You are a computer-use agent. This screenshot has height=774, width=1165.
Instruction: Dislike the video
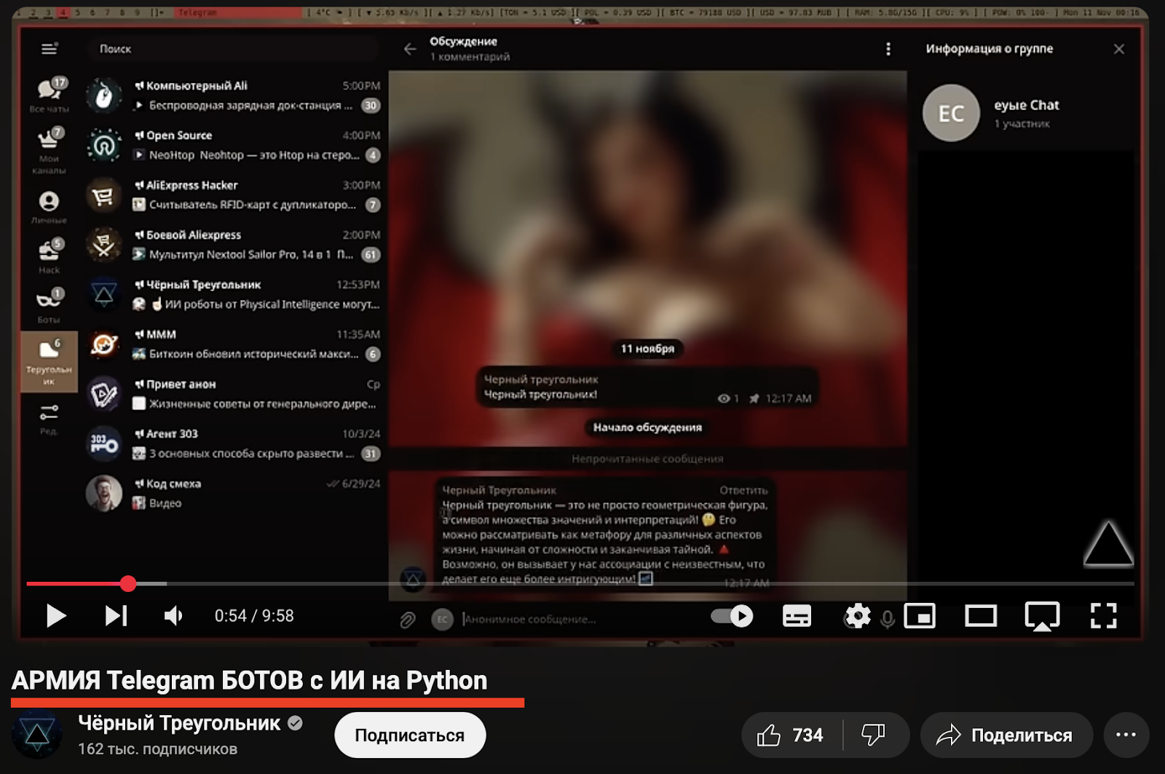point(873,735)
